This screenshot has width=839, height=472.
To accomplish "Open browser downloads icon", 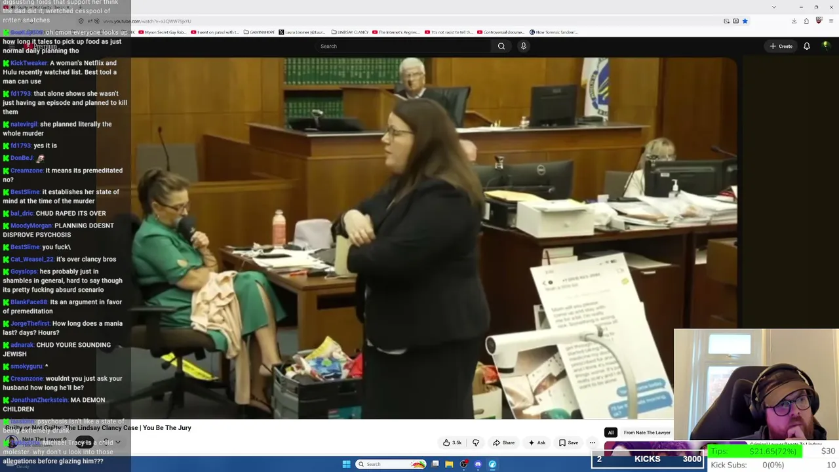I will click(x=794, y=21).
